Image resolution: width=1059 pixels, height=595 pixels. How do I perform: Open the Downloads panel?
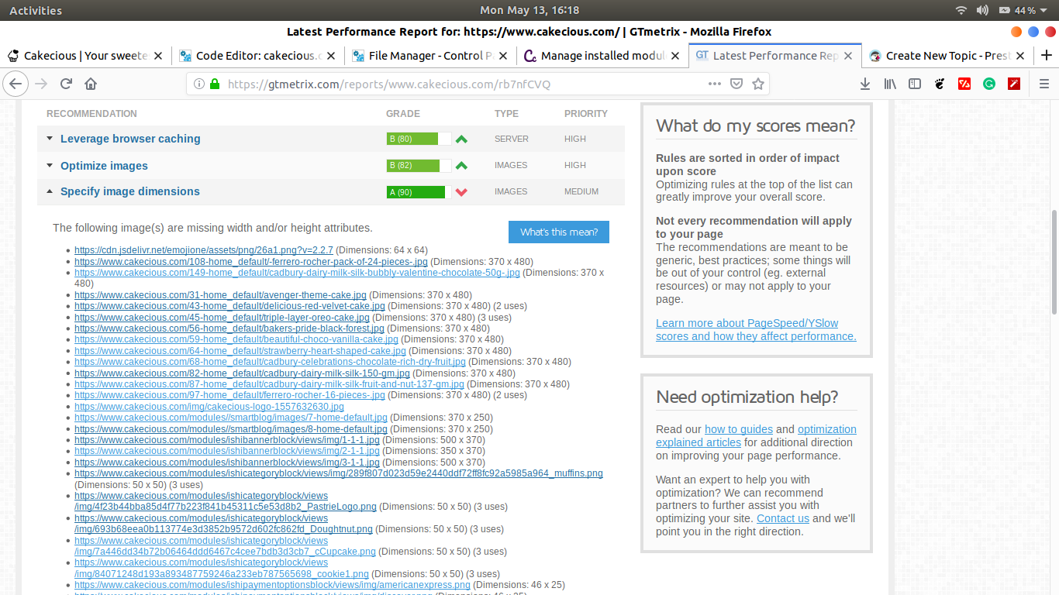865,84
